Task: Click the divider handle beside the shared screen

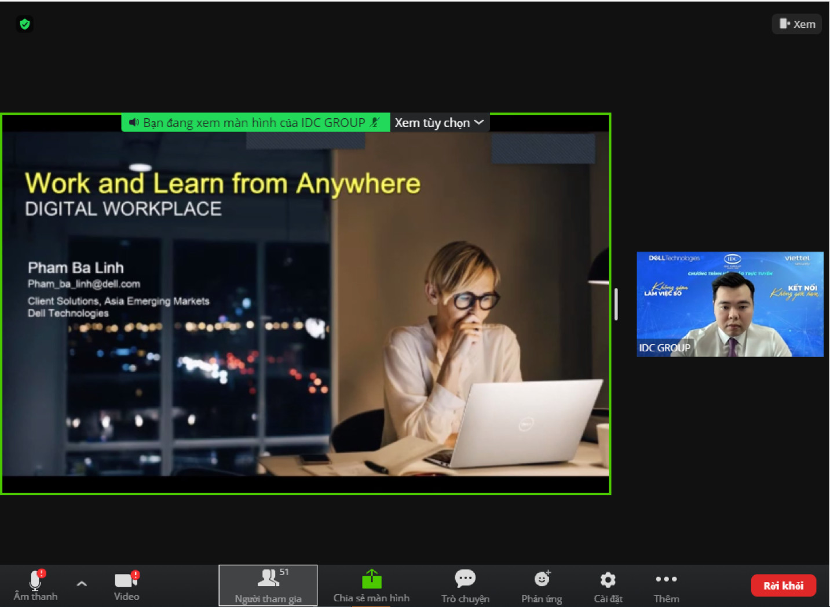Action: [x=616, y=304]
